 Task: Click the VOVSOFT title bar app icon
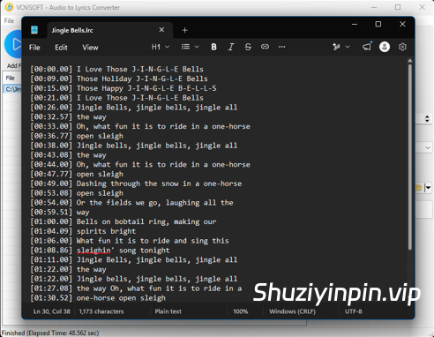(x=9, y=7)
